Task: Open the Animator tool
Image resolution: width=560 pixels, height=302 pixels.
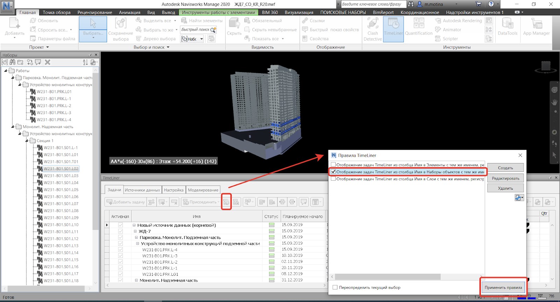Action: point(448,30)
